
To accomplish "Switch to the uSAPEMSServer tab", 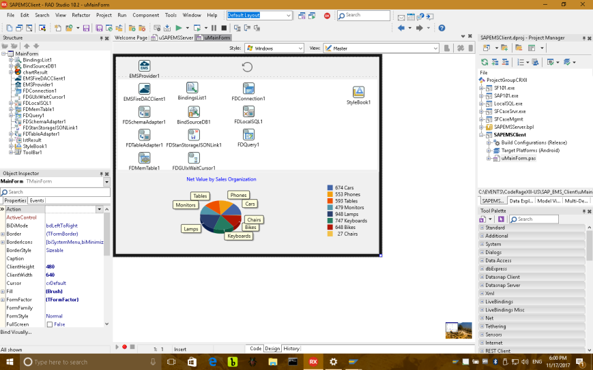I will click(173, 37).
